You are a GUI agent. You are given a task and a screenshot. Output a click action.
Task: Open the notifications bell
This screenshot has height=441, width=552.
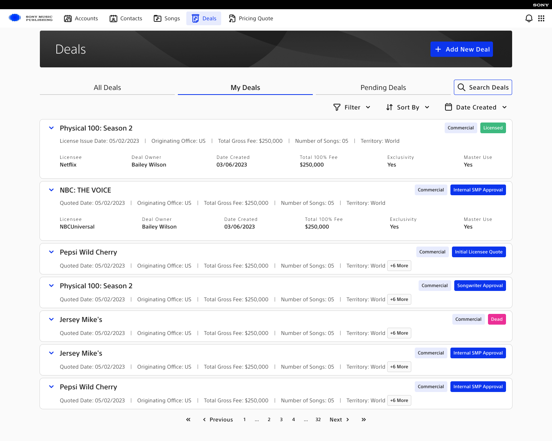point(529,18)
